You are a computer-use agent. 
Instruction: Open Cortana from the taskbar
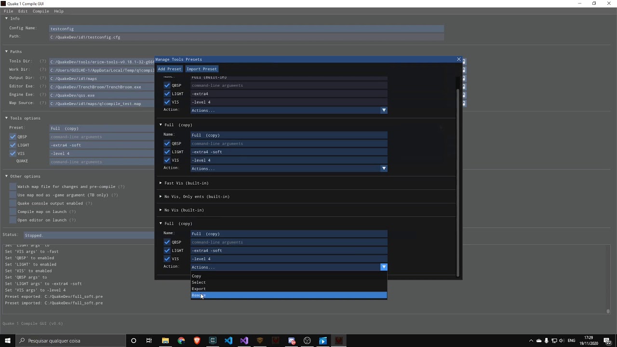tap(134, 341)
